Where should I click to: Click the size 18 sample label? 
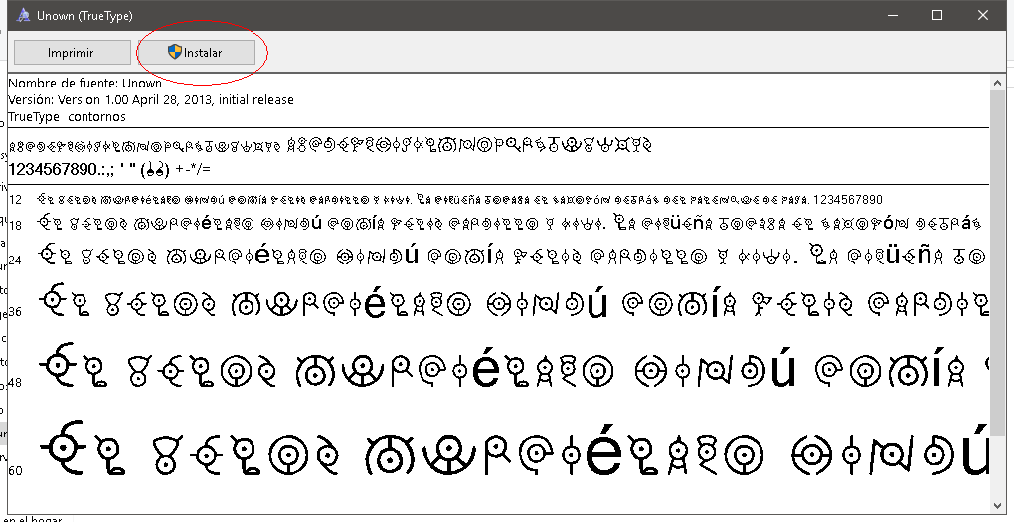pos(16,225)
